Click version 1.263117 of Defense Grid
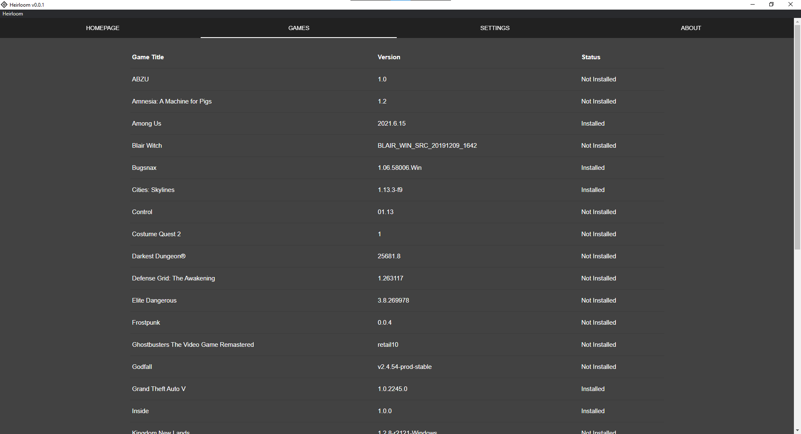This screenshot has width=801, height=434. (x=390, y=278)
